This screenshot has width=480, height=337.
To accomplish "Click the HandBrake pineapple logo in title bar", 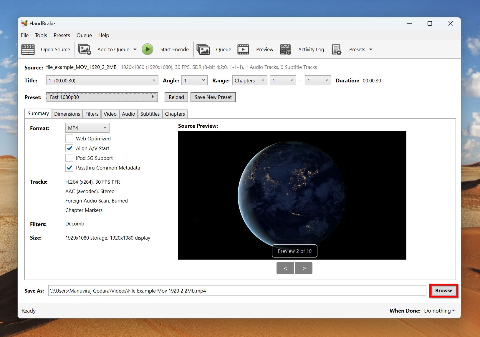I will pos(24,23).
